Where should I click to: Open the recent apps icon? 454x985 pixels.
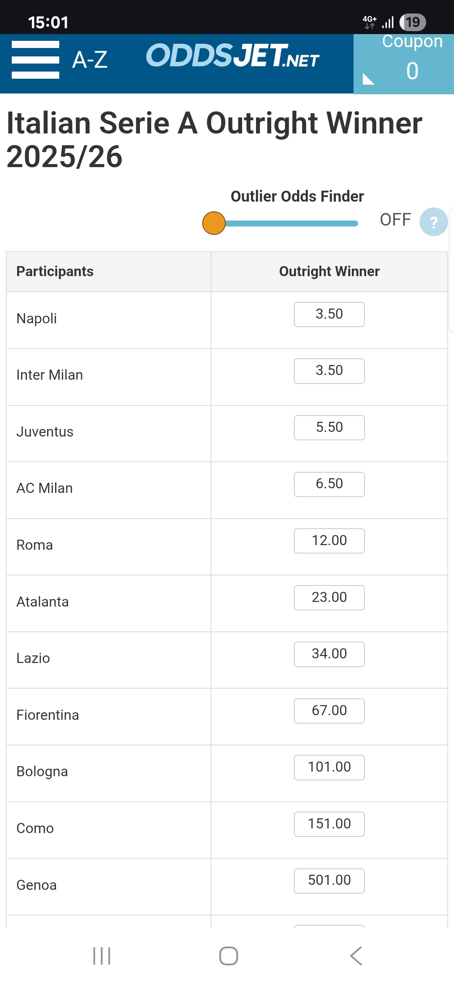[102, 956]
